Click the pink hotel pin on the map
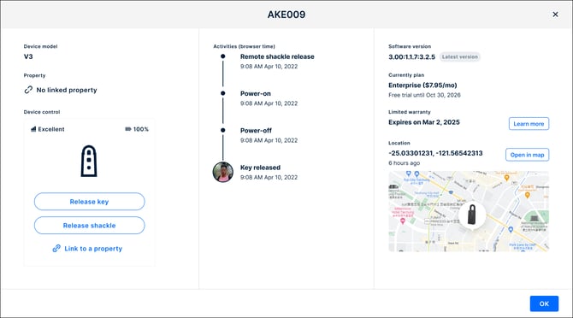This screenshot has height=318, width=573. [403, 221]
